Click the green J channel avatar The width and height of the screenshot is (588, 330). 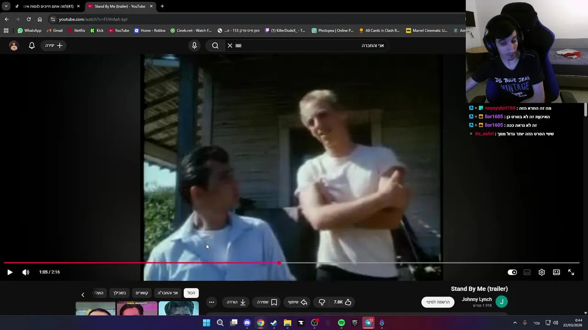click(502, 302)
